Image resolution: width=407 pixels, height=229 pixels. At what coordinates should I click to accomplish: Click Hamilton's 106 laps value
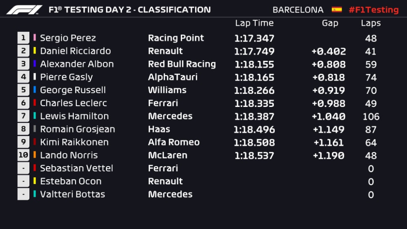[x=371, y=117]
